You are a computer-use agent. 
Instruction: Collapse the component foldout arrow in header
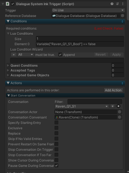point(3,4)
